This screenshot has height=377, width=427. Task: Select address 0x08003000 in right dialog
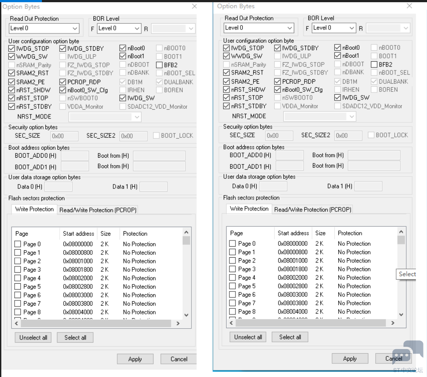coord(293,295)
